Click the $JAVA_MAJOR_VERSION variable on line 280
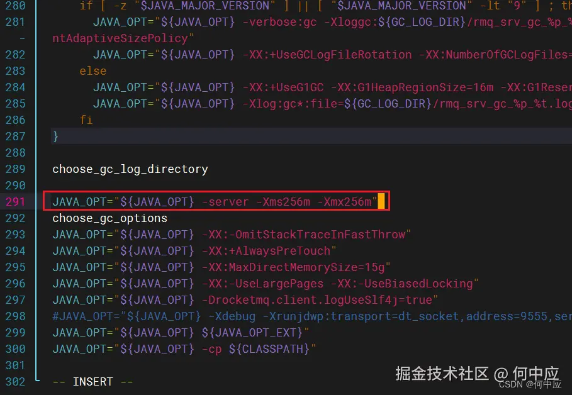 (204, 6)
